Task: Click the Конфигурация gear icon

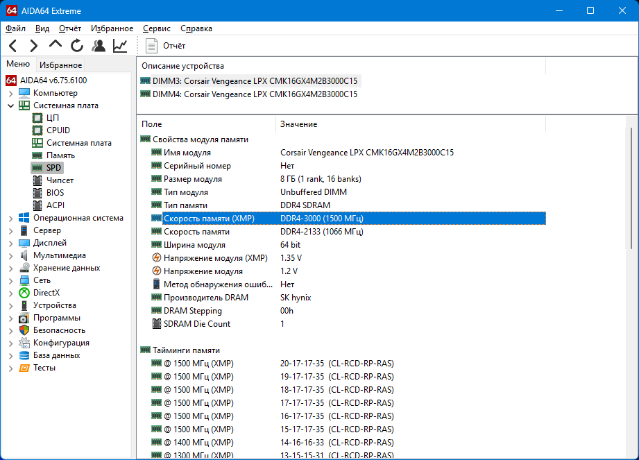Action: click(x=24, y=343)
